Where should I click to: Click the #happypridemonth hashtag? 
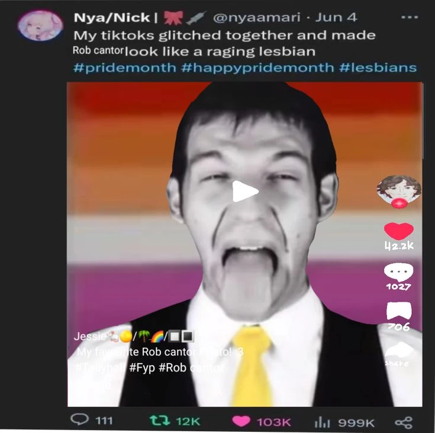tap(257, 67)
